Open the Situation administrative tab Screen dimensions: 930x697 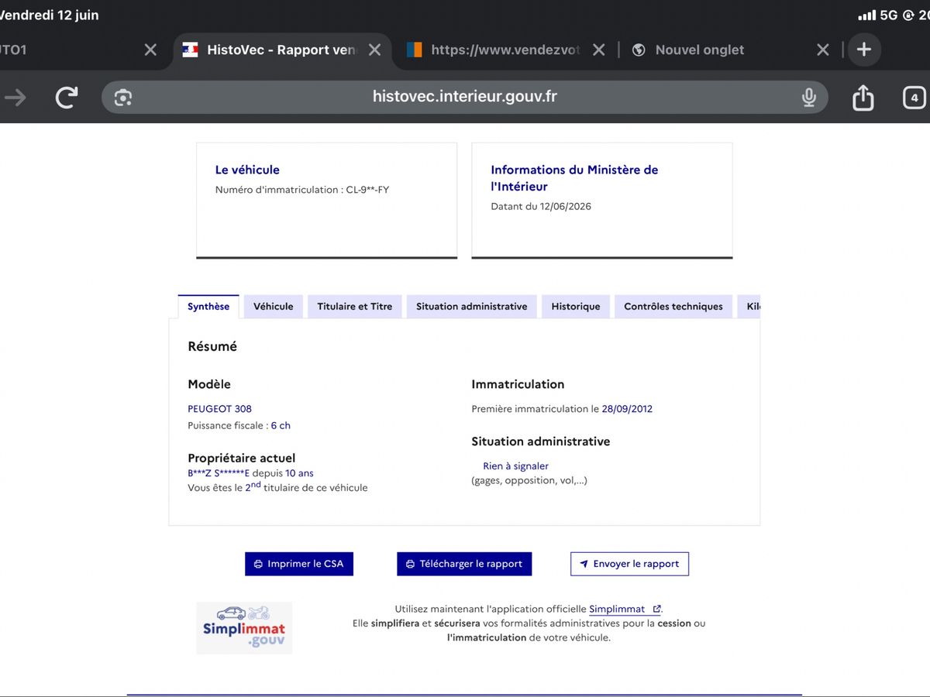click(x=471, y=307)
